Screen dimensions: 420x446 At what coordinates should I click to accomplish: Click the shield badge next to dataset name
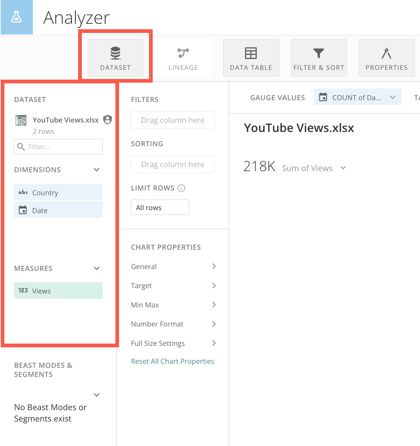coord(107,120)
